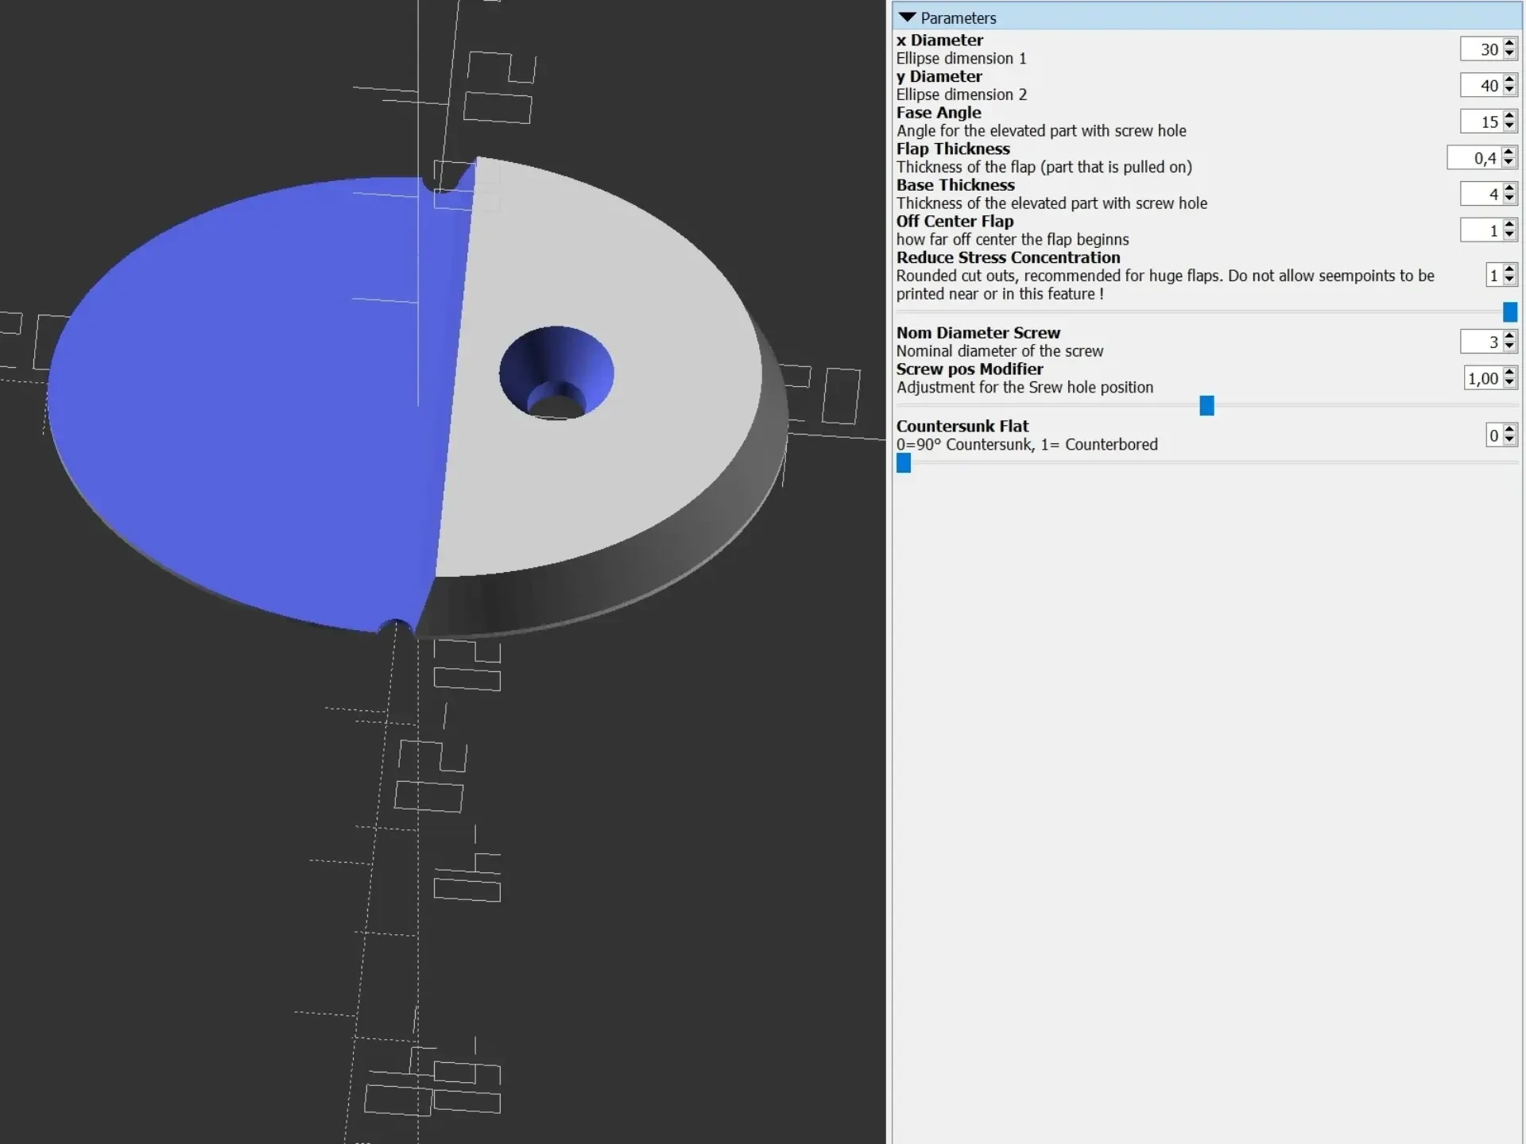Click the countersunk screw hole in model
1526x1144 pixels.
coord(556,373)
